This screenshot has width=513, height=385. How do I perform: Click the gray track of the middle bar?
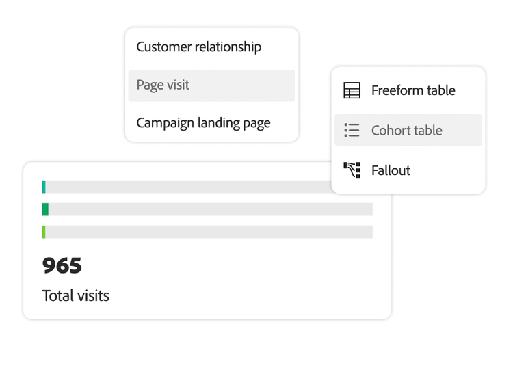205,209
